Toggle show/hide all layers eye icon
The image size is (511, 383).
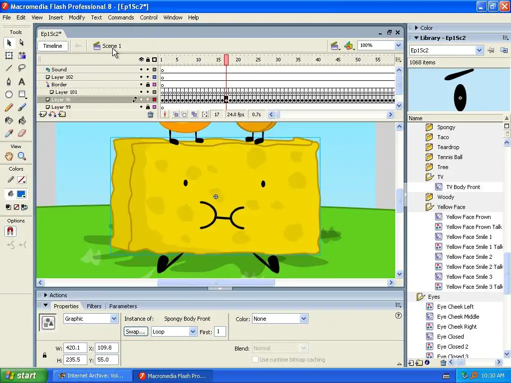[141, 60]
